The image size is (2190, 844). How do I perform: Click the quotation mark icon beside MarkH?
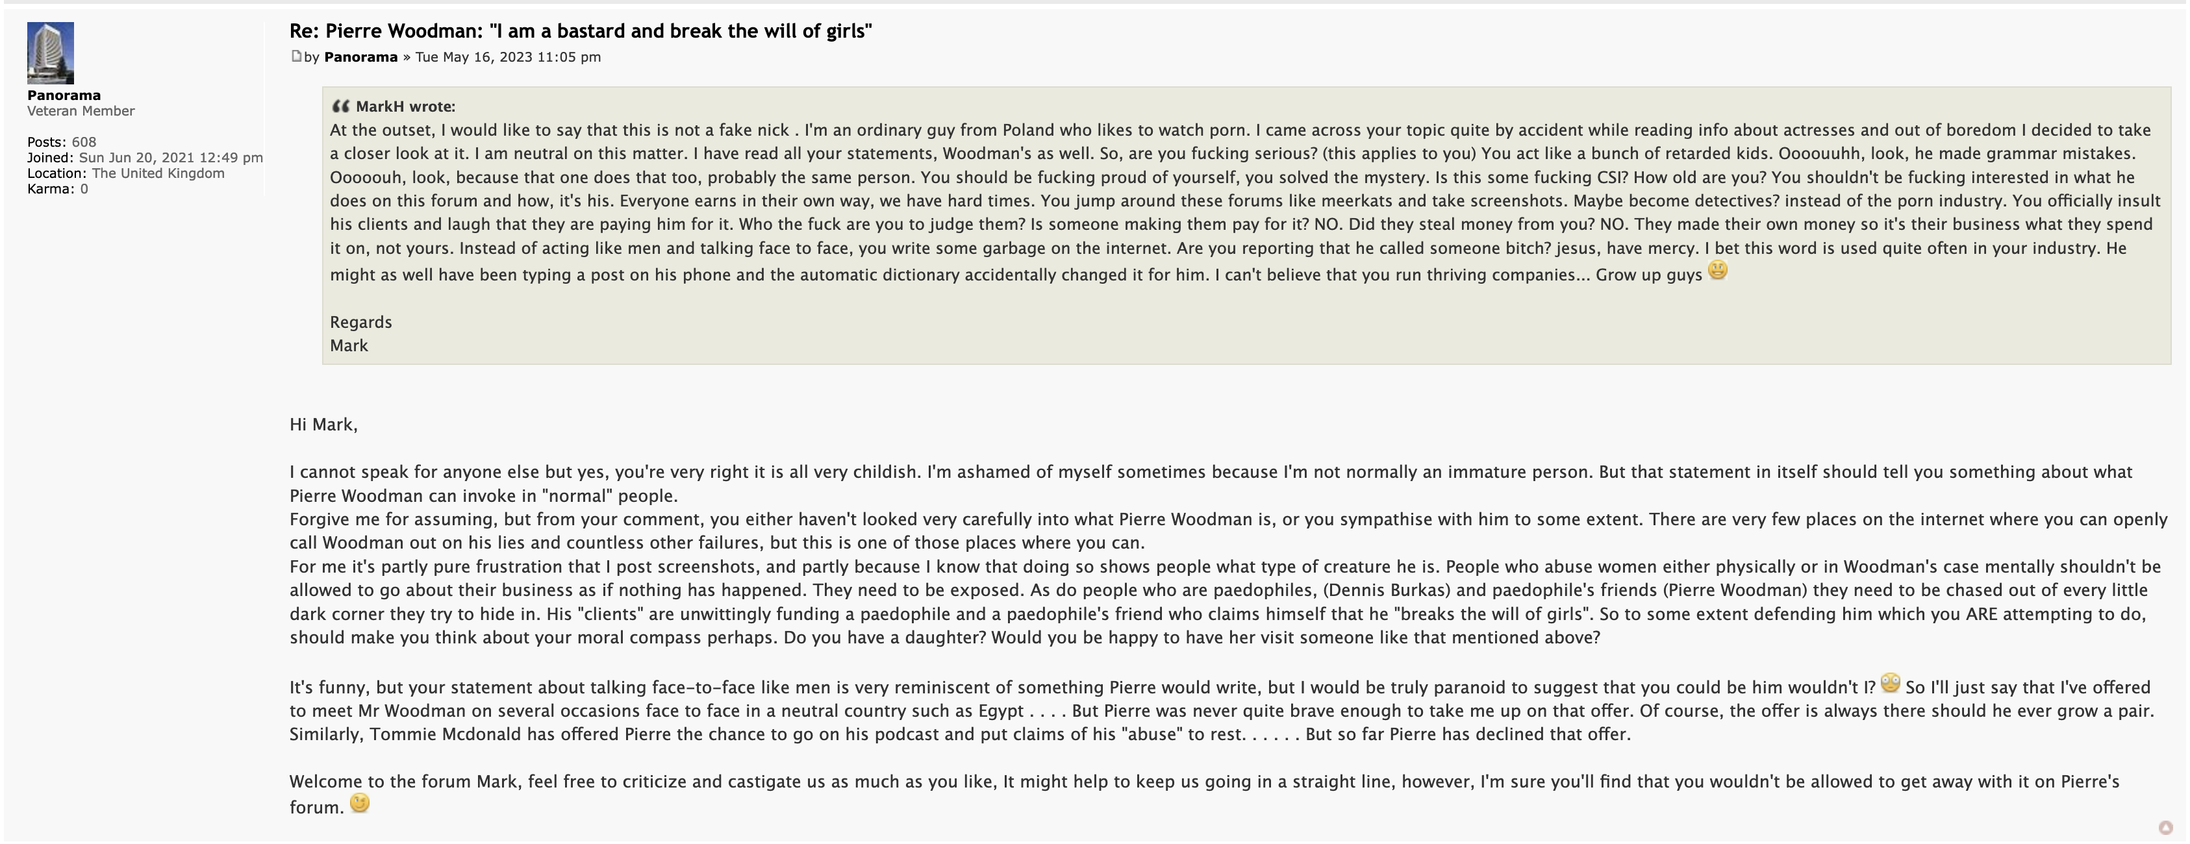(340, 106)
